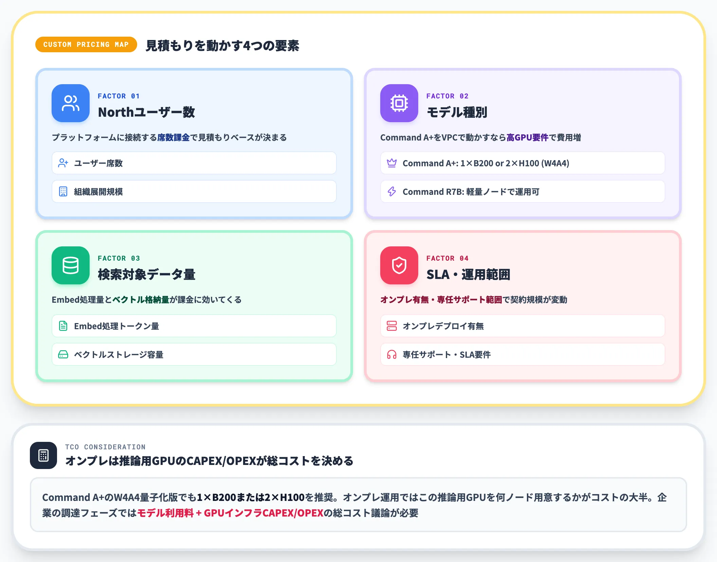Select the ユーザー席数 row

pyautogui.click(x=194, y=163)
